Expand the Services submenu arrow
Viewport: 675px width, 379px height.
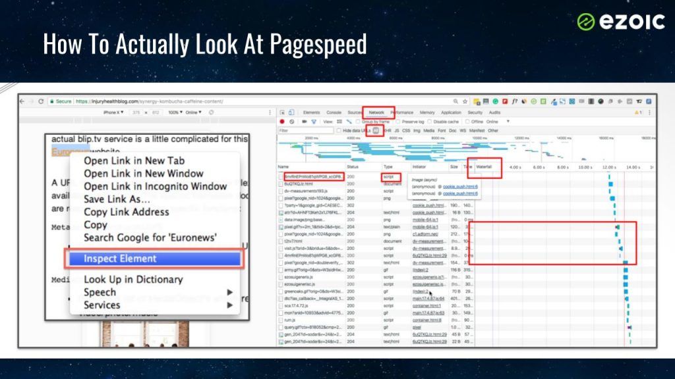(x=230, y=305)
